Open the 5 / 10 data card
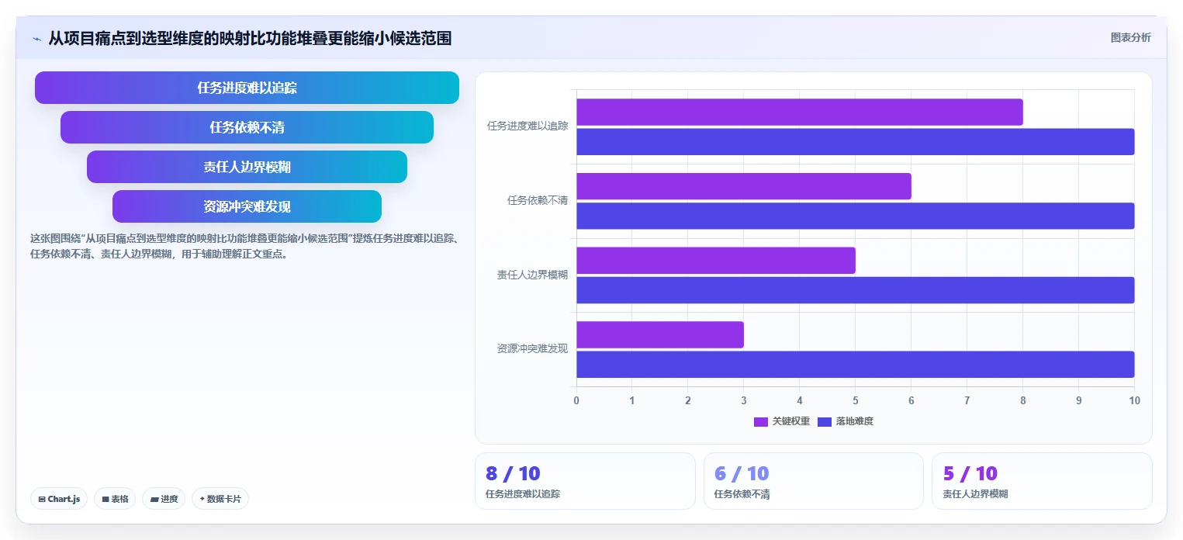 coord(1042,481)
